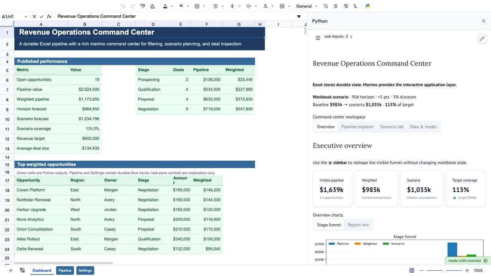Click the fx insert function icon
This screenshot has width=491, height=276.
pyautogui.click(x=49, y=16)
